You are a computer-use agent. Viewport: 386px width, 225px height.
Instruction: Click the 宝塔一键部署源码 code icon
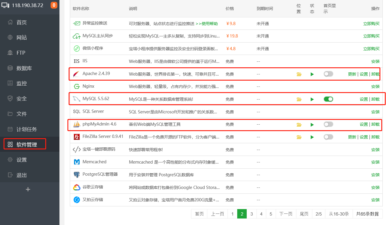point(77,149)
